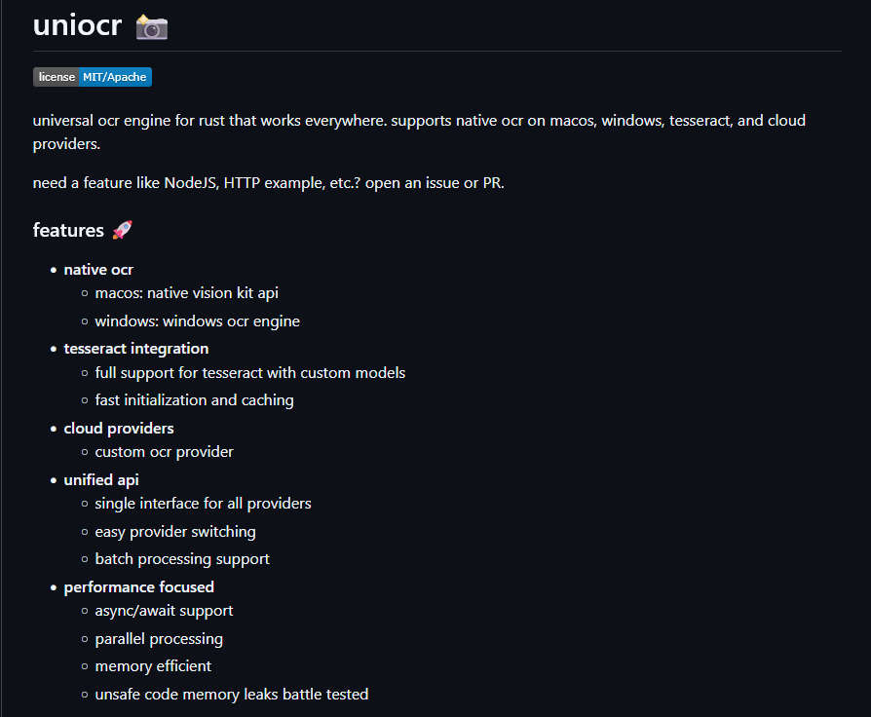Click full support for tesseract line
The height and width of the screenshot is (717, 871).
tap(250, 373)
